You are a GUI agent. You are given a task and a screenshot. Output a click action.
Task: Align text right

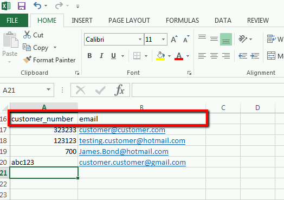point(226,56)
